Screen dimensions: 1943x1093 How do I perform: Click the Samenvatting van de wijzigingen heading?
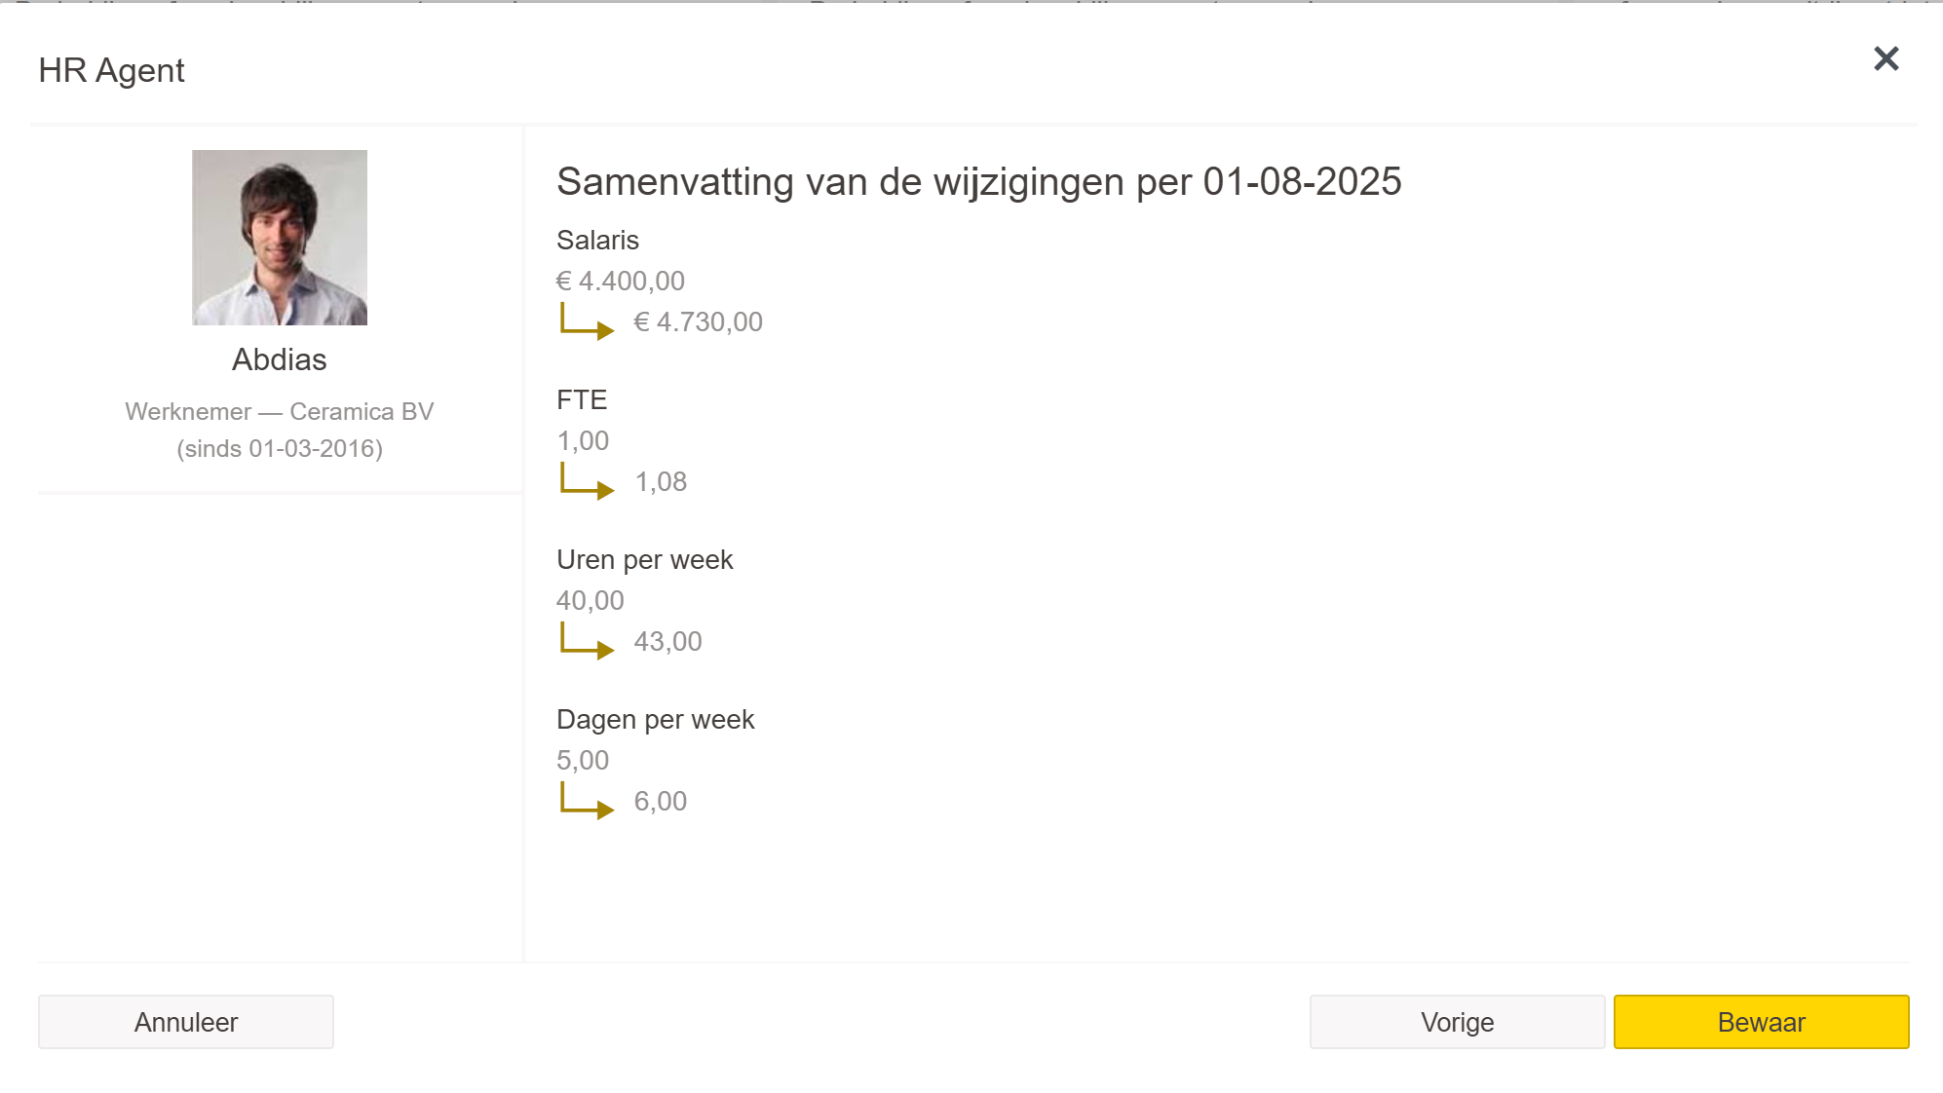point(978,182)
